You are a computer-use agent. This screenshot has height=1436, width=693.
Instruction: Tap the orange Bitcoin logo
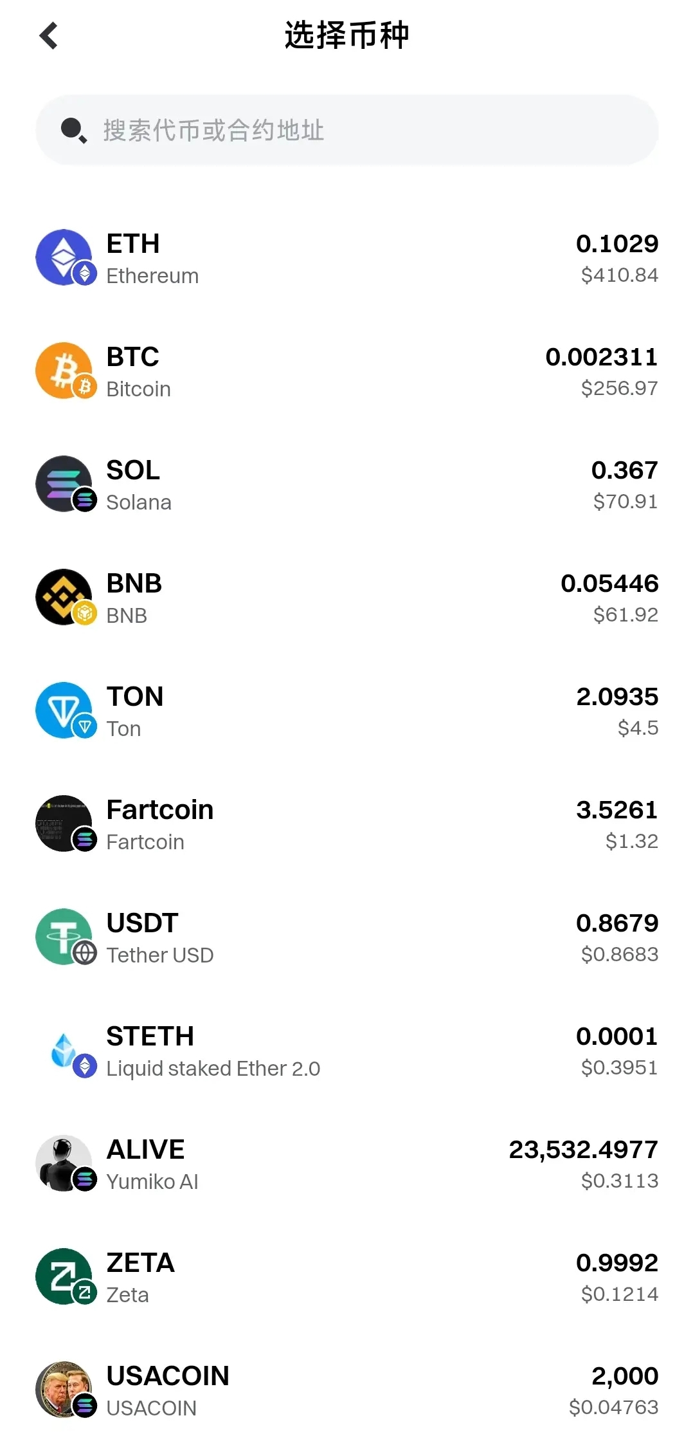click(x=64, y=371)
